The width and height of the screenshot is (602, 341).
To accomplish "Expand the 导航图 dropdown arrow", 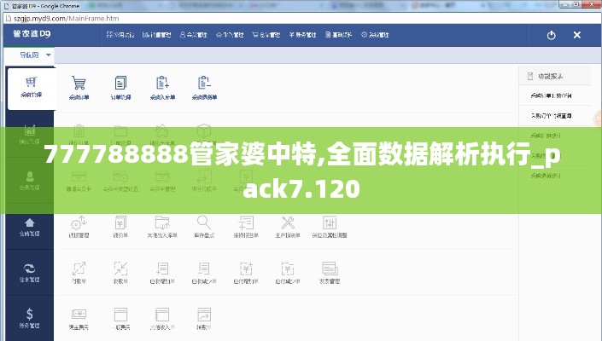I will [49, 55].
